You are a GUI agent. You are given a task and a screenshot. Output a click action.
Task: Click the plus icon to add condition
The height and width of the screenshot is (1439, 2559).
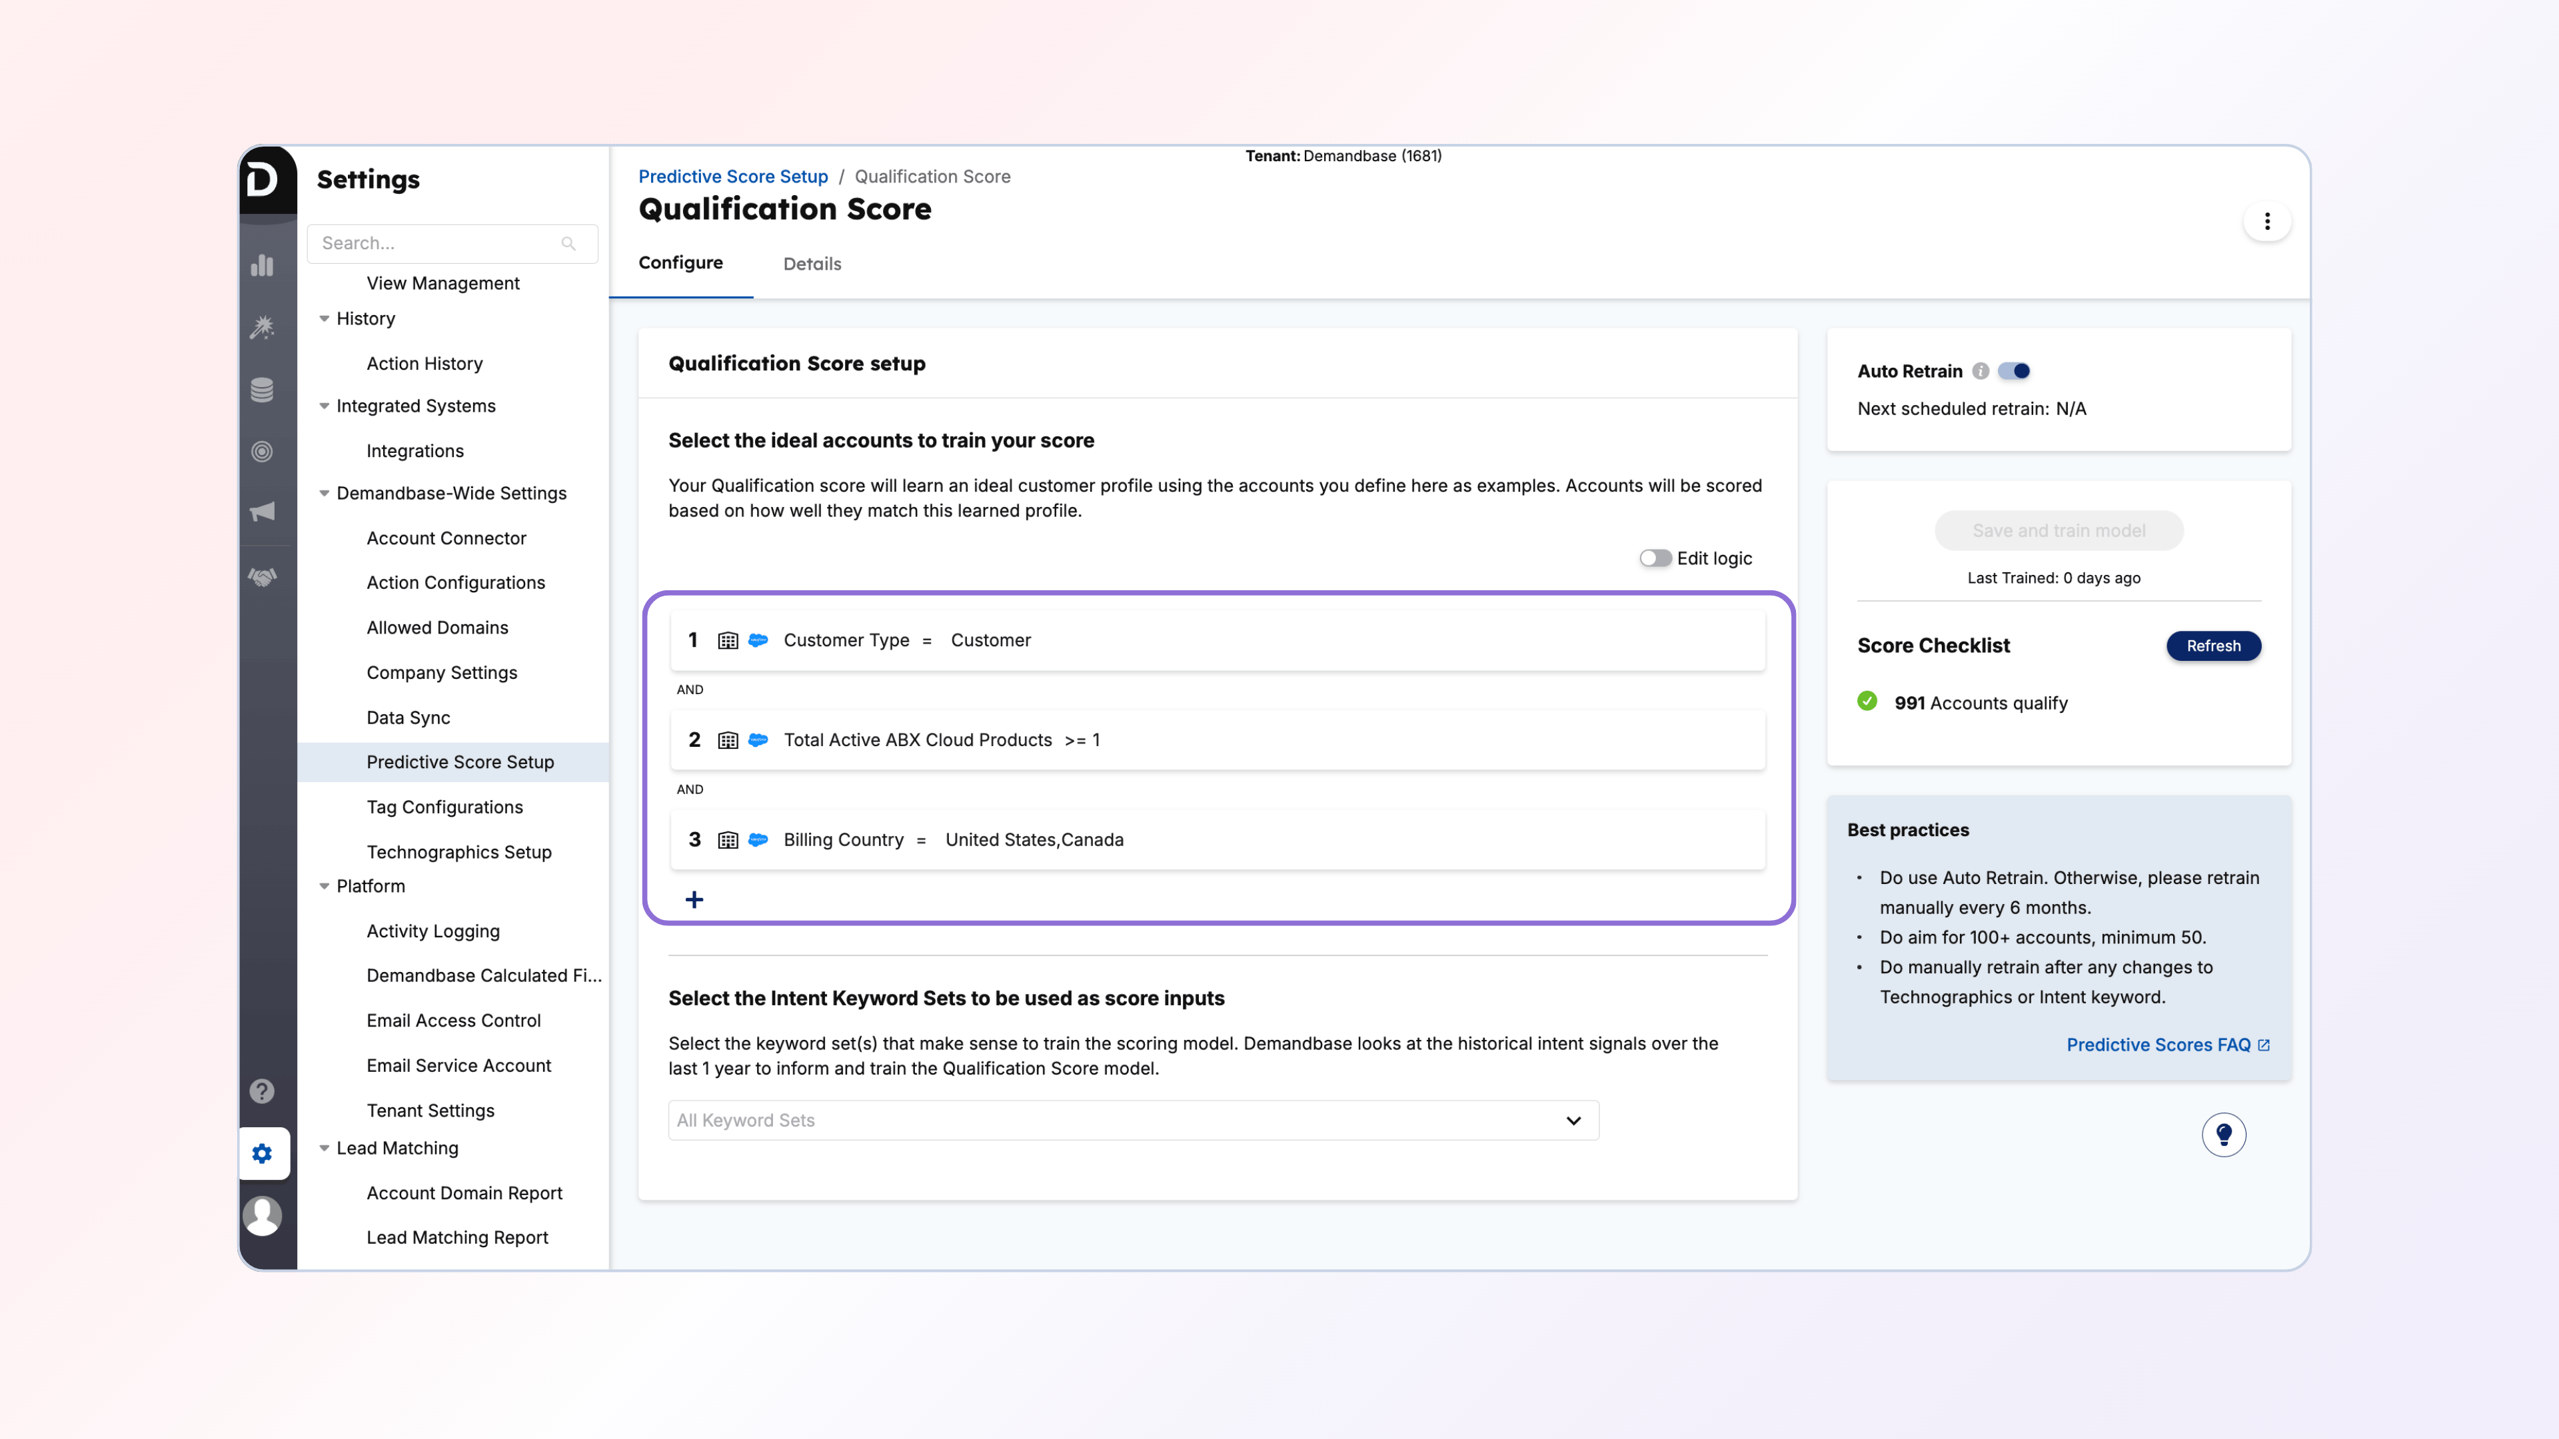[694, 900]
